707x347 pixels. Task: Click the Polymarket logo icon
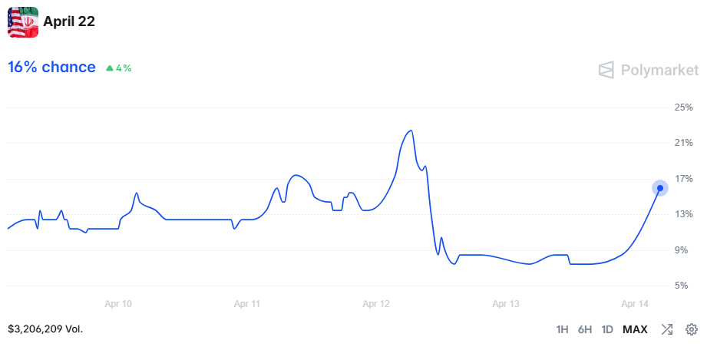click(606, 71)
